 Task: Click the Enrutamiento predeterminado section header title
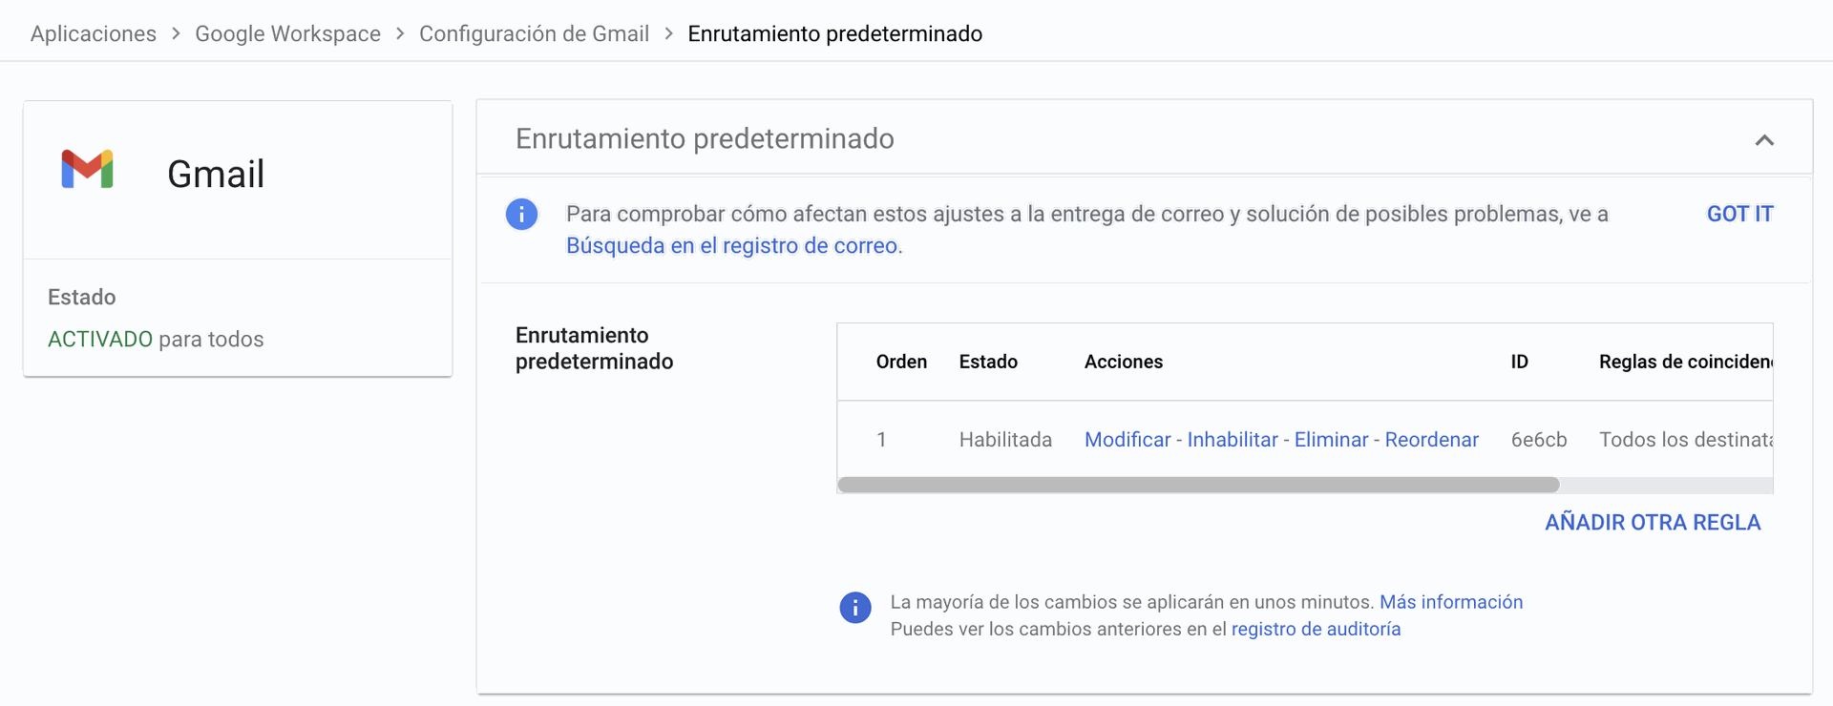point(705,139)
